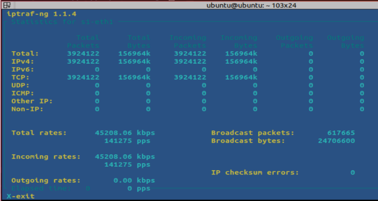Select the 'Incoming Packets' column header

tap(188, 42)
